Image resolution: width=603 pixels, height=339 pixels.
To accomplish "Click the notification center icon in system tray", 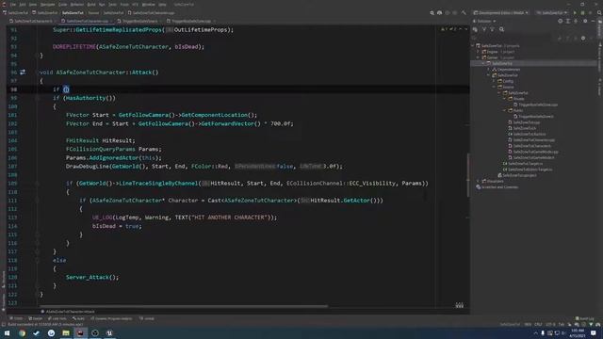I will (594, 332).
